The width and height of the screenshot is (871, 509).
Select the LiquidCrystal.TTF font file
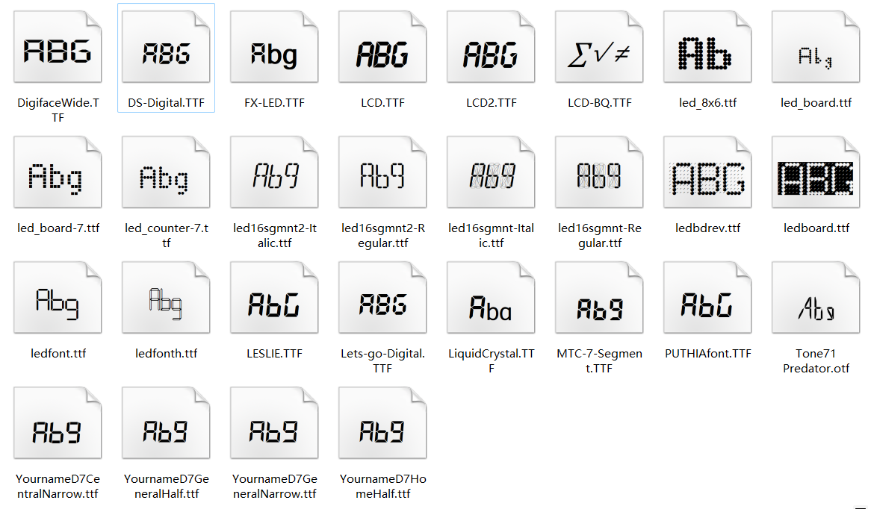pyautogui.click(x=491, y=300)
